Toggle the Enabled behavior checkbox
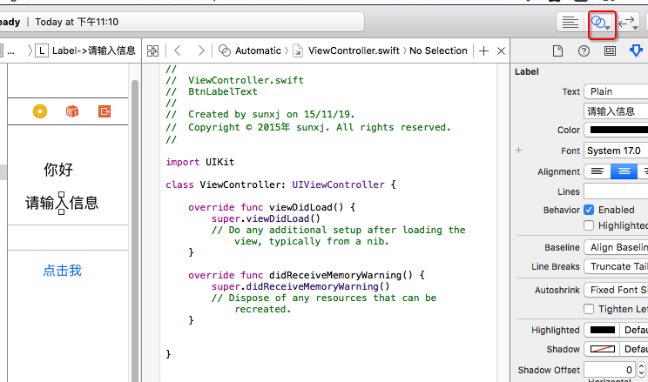This screenshot has width=648, height=382. [589, 210]
